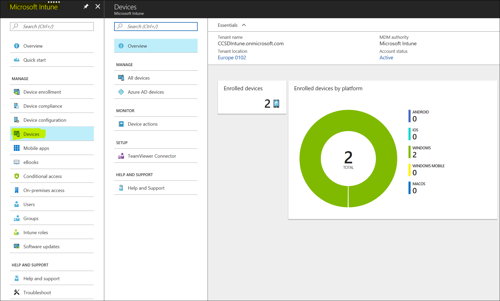Screen dimensions: 500x301
Task: Click the Essentials label
Action: pyautogui.click(x=228, y=25)
